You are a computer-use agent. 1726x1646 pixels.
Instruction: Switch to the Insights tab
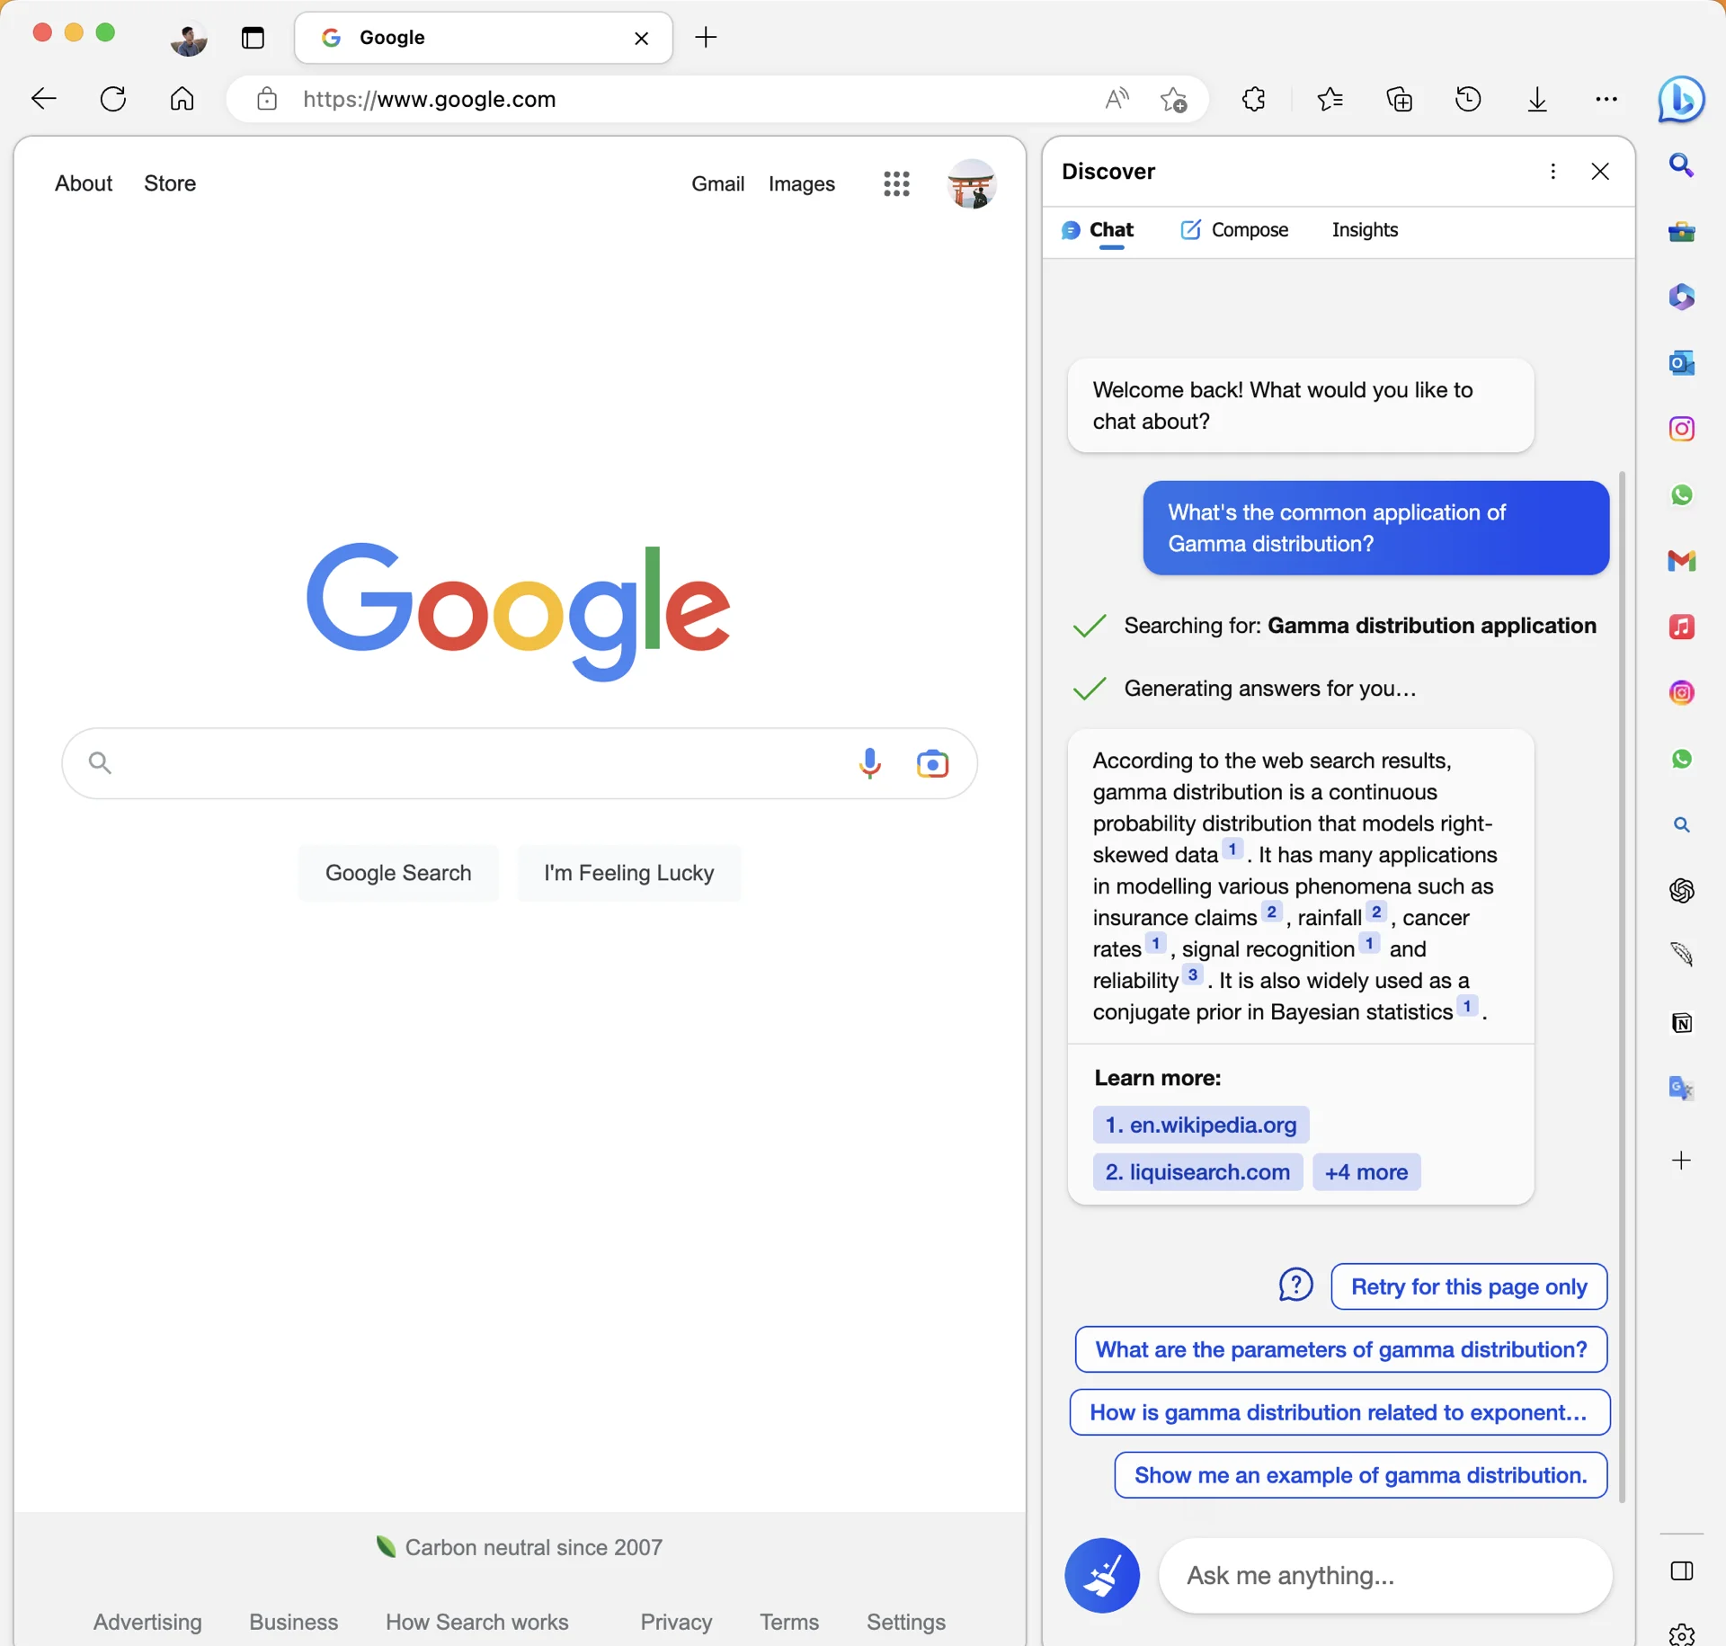pyautogui.click(x=1365, y=230)
